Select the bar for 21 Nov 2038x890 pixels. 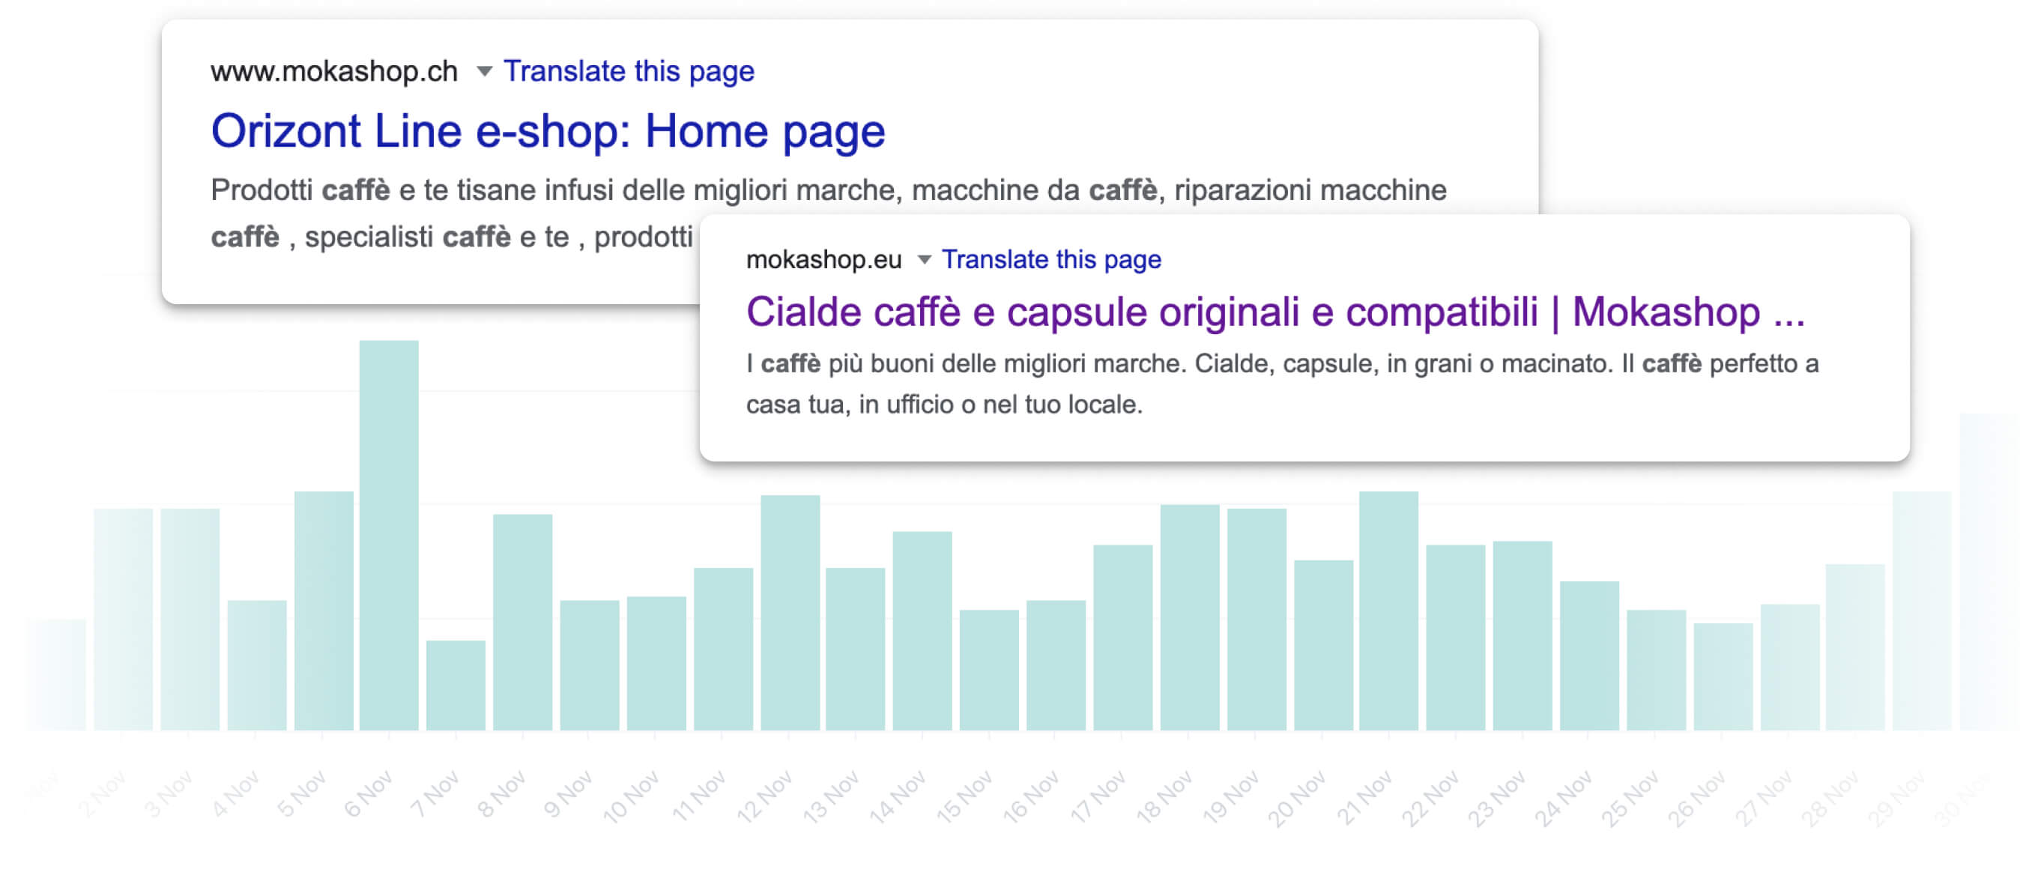pos(1388,611)
